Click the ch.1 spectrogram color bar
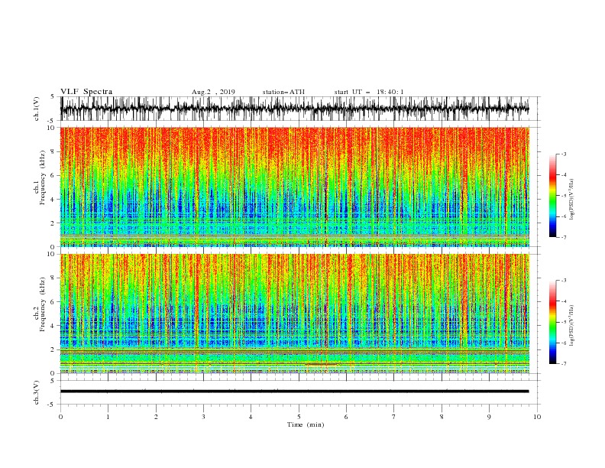 [x=552, y=196]
